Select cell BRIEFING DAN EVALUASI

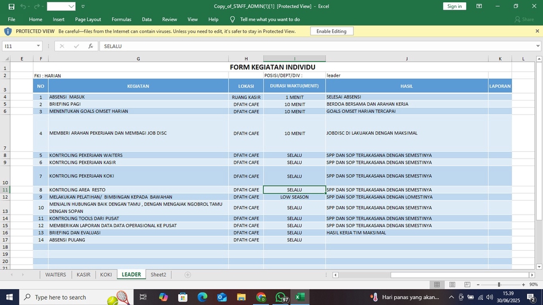138,233
